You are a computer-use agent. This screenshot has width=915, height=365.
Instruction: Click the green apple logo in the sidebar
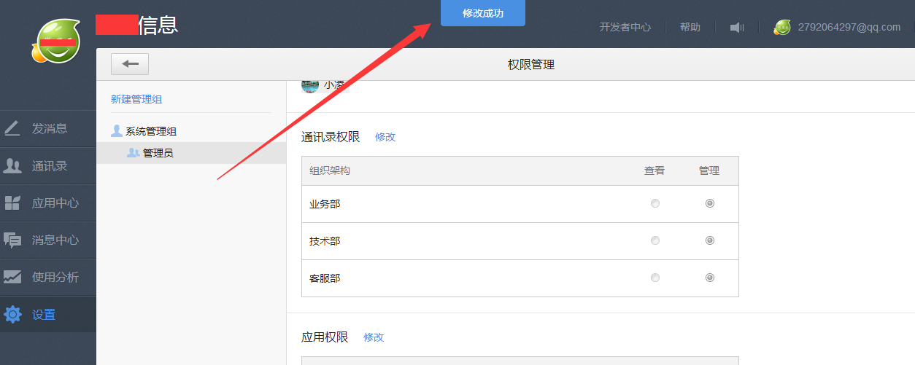click(55, 40)
